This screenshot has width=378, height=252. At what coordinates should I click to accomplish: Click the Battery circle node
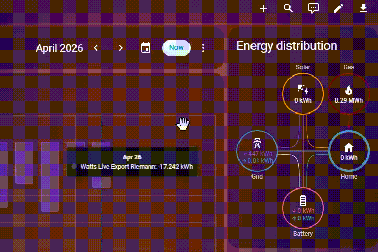(x=303, y=208)
